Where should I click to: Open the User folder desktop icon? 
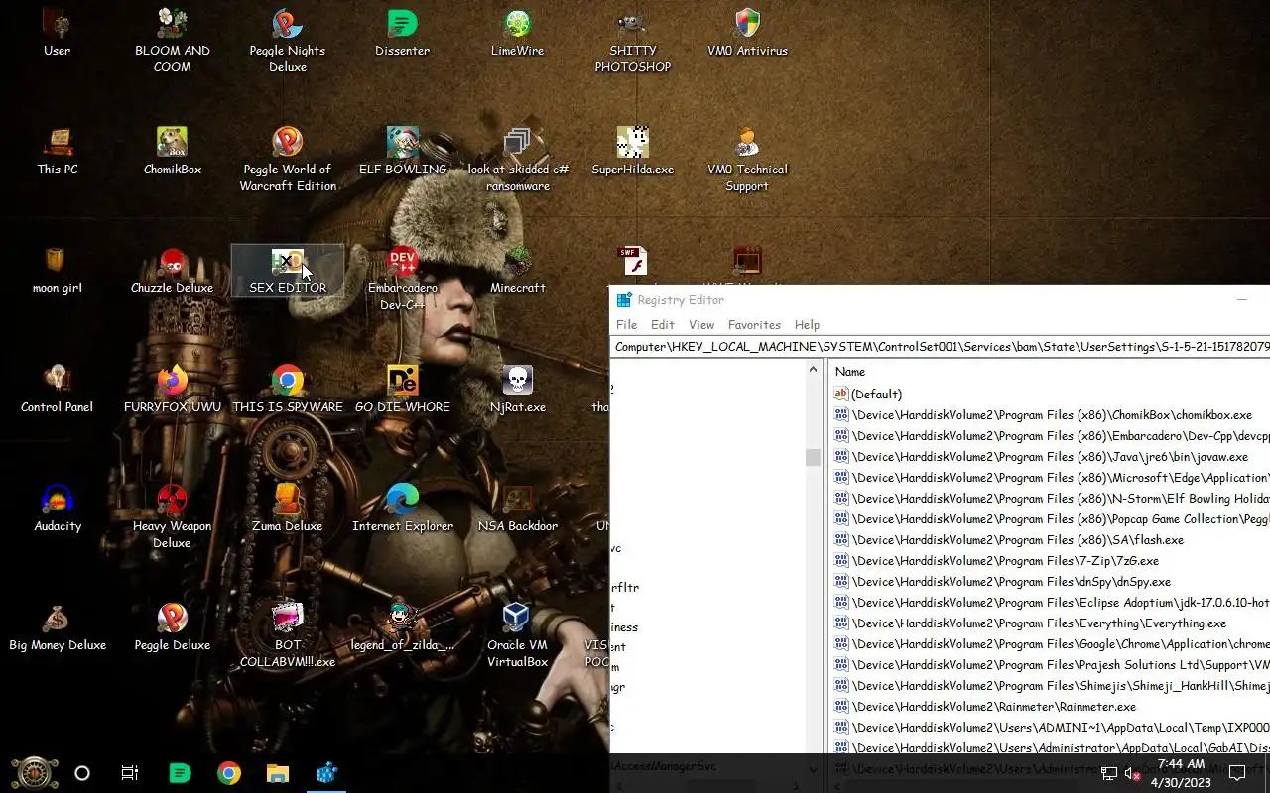coord(57,33)
